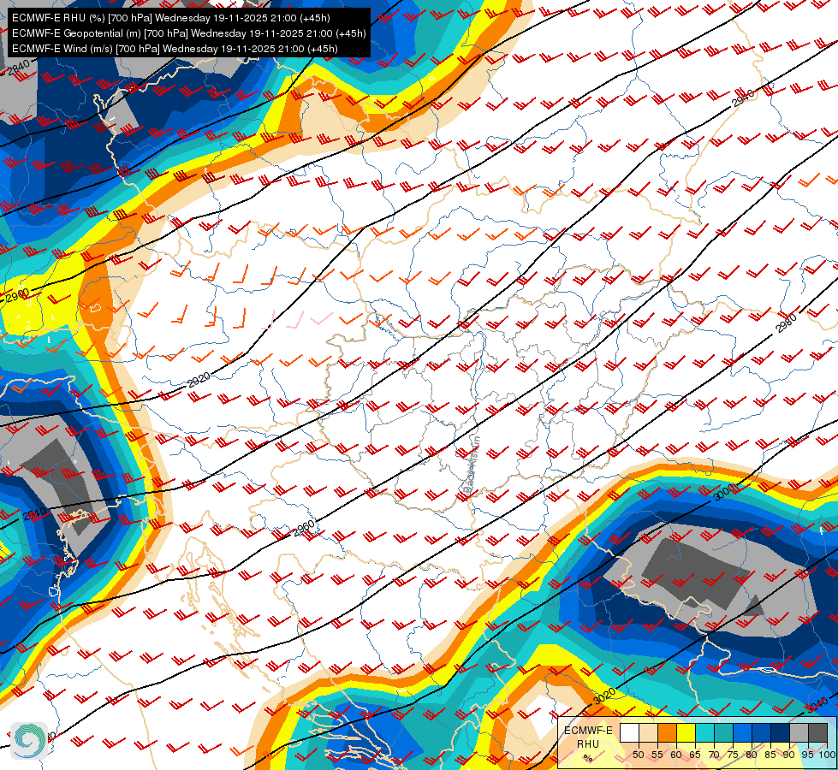
Task: Select the ECMWF-E RHU (%) title line
Action: [170, 18]
